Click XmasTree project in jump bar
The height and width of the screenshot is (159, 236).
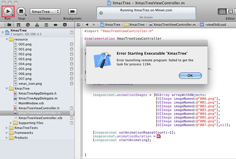pyautogui.click(x=110, y=25)
